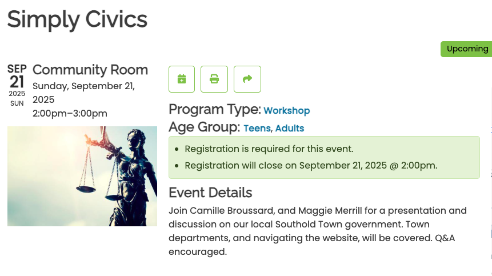Image resolution: width=492 pixels, height=276 pixels.
Task: Click the Event Details heading
Action: 210,193
